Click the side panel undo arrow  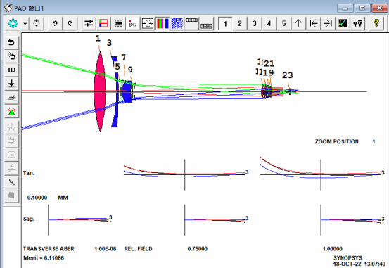tap(11, 42)
